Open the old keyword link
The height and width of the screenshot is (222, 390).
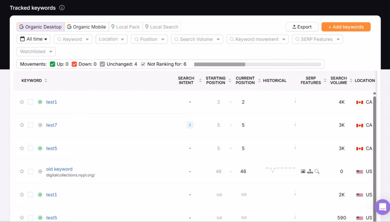click(x=59, y=169)
